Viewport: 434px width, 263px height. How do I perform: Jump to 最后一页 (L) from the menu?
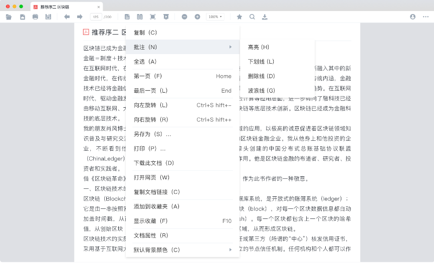point(182,91)
